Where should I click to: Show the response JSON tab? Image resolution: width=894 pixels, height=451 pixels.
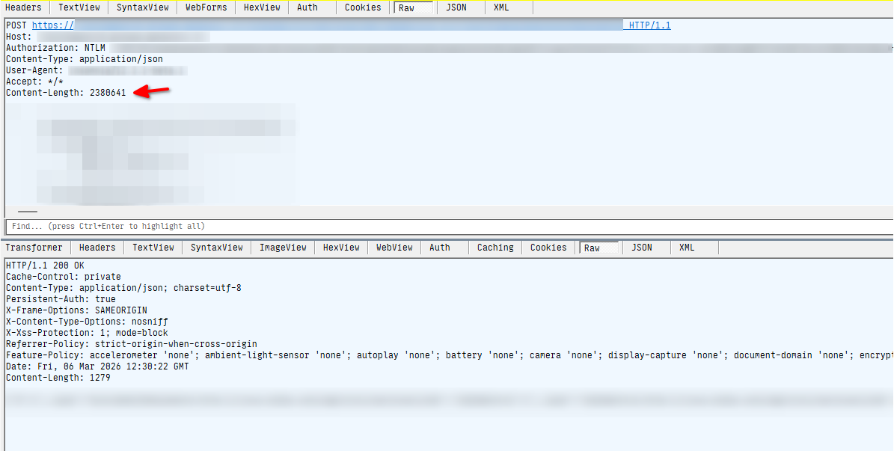click(x=642, y=248)
